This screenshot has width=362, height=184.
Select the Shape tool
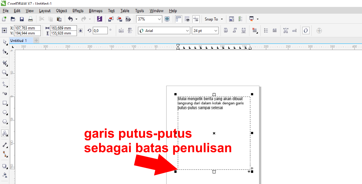pyautogui.click(x=5, y=52)
